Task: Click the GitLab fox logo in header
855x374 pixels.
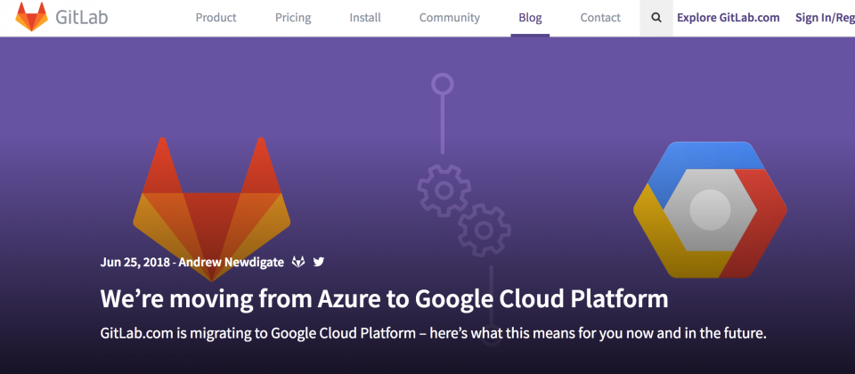Action: click(x=32, y=18)
